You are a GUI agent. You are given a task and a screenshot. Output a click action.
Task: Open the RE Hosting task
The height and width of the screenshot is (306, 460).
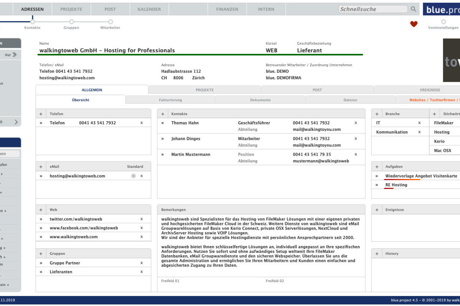coord(396,185)
